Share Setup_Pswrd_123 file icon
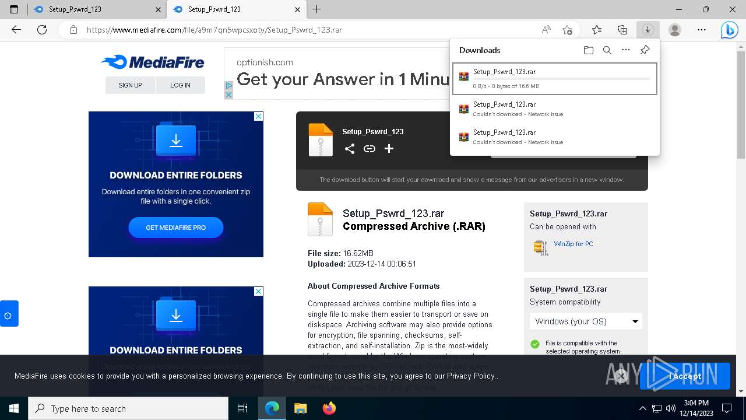Image resolution: width=746 pixels, height=420 pixels. pos(350,149)
